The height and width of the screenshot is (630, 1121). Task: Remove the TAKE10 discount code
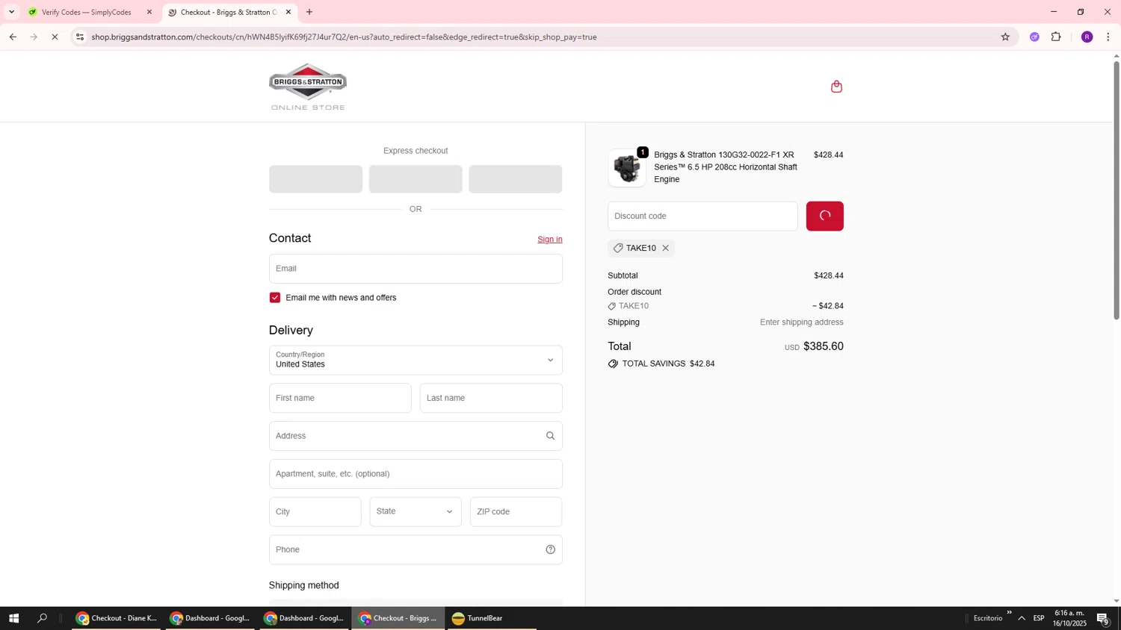665,249
